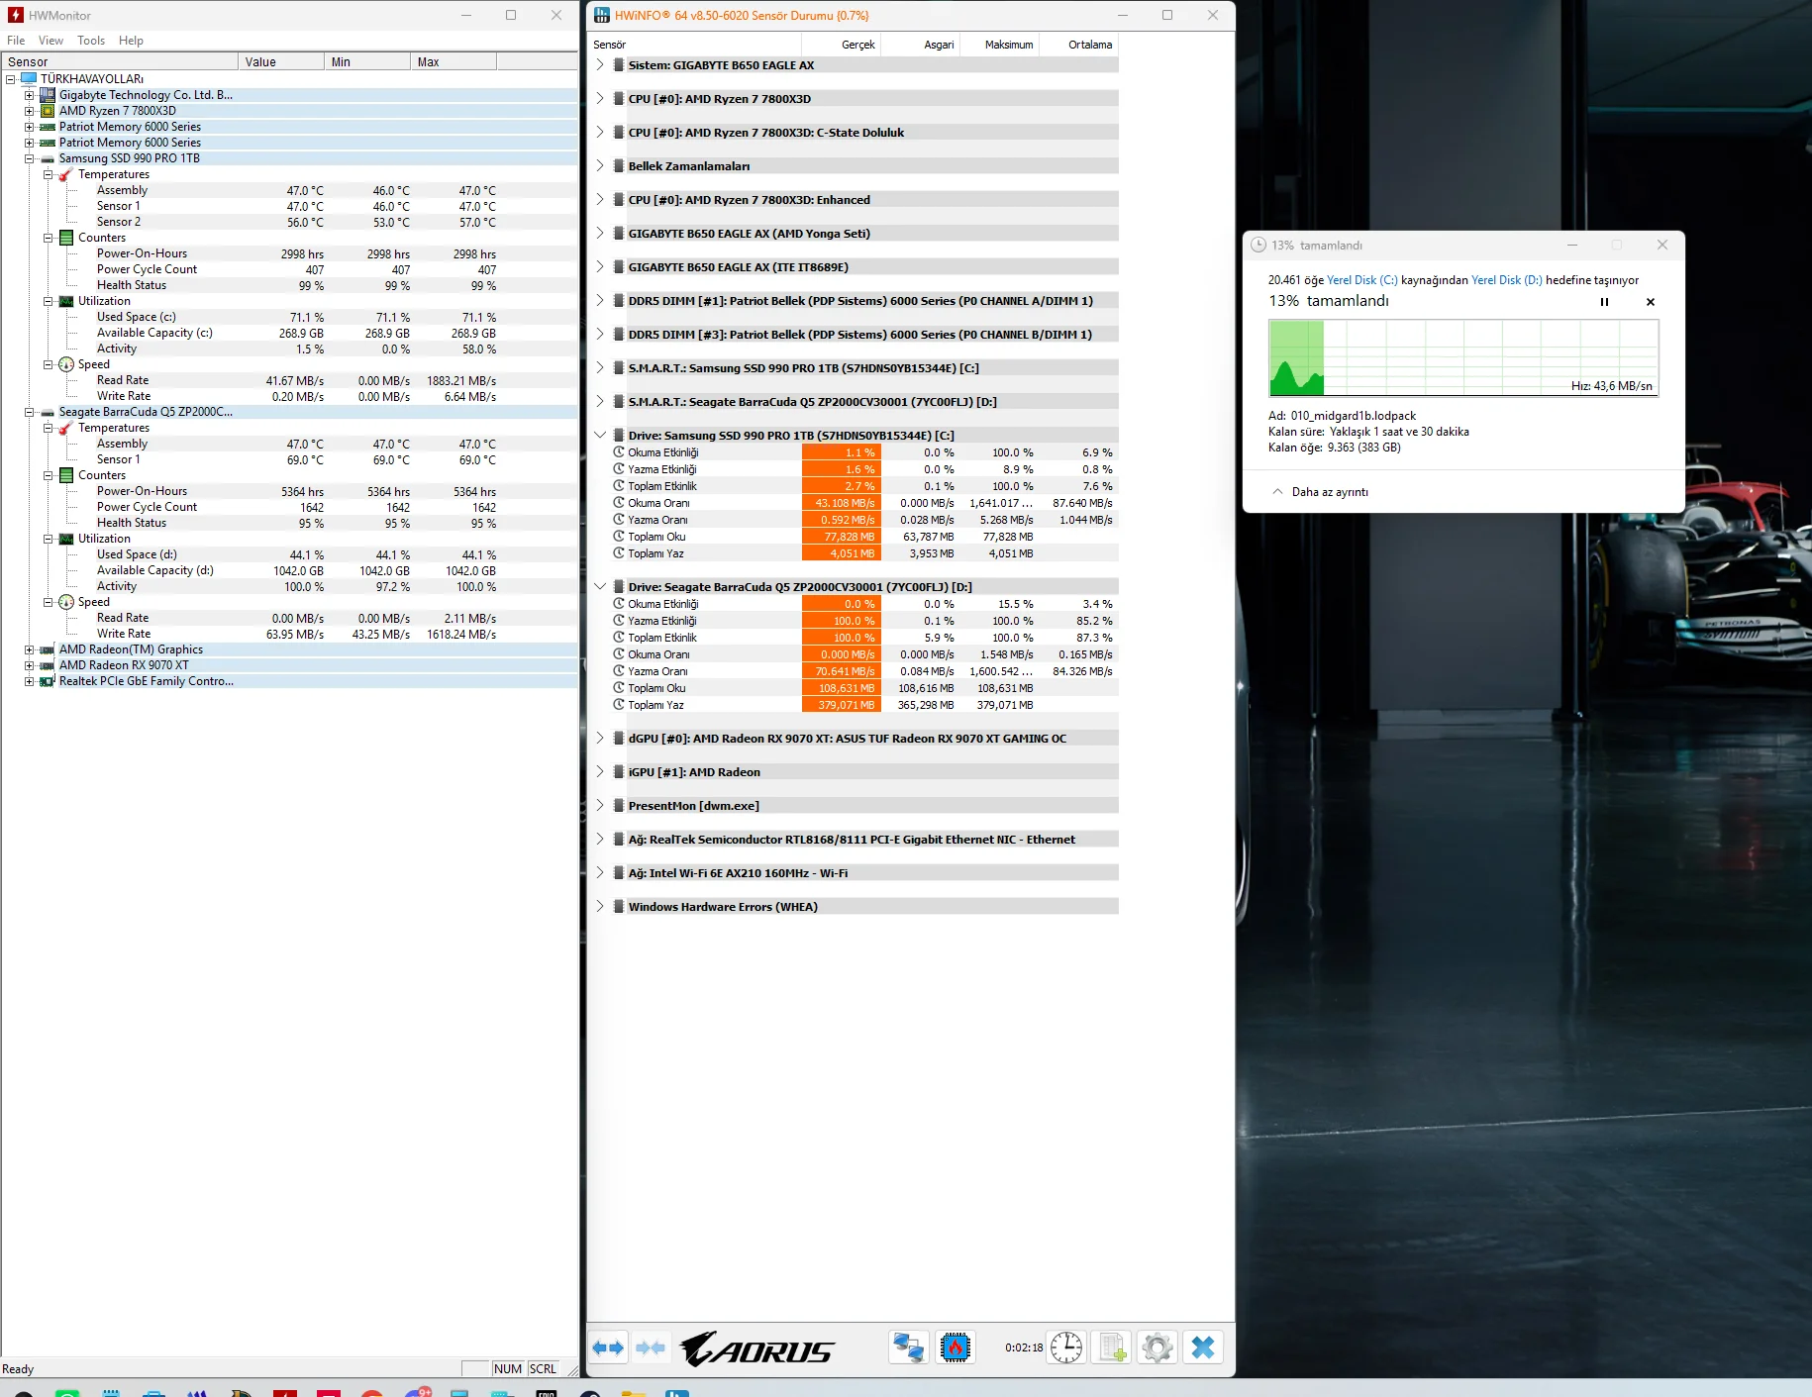The width and height of the screenshot is (1812, 1397).
Task: Click the expand-columns blue arrows in HWiNFO
Action: tap(608, 1347)
